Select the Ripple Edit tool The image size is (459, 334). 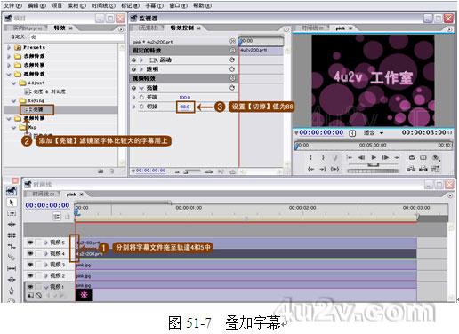[x=12, y=224]
